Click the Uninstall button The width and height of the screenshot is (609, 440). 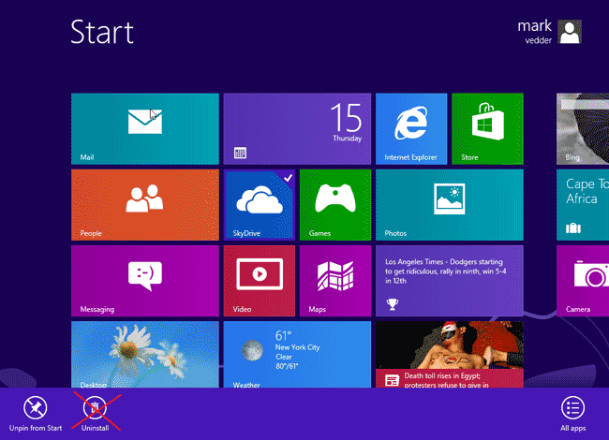(x=95, y=413)
